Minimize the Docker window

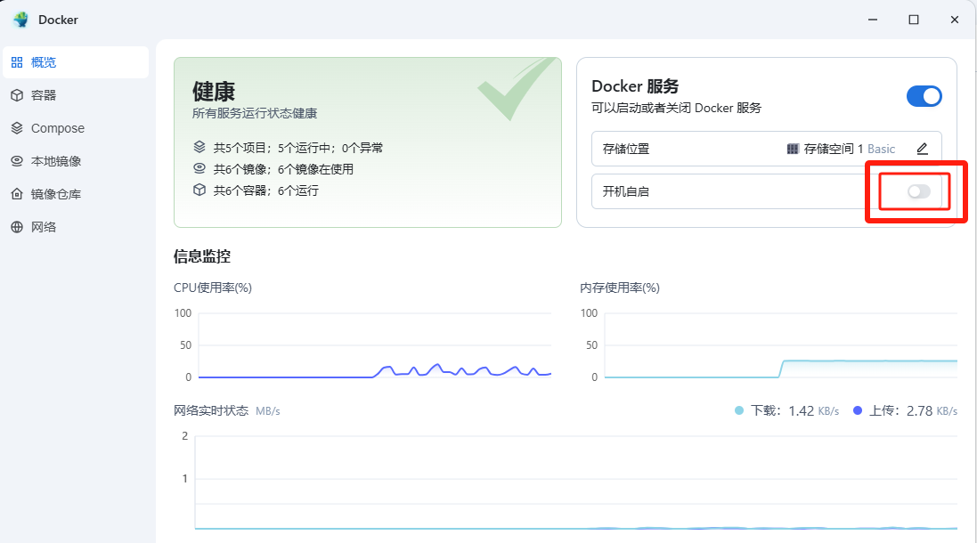(872, 20)
